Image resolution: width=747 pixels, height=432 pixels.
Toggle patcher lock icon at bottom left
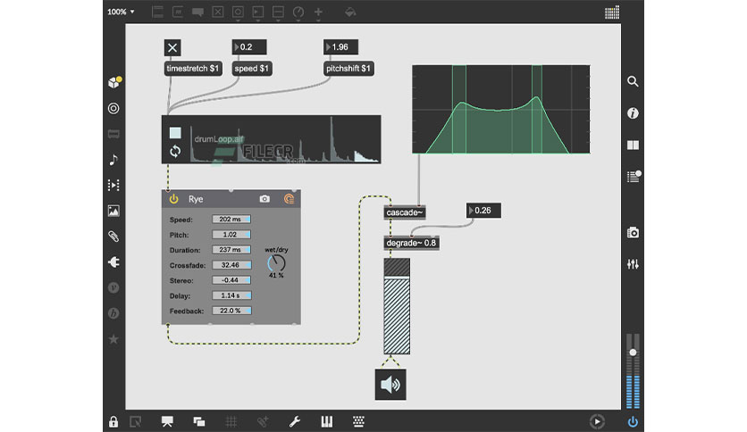[113, 421]
